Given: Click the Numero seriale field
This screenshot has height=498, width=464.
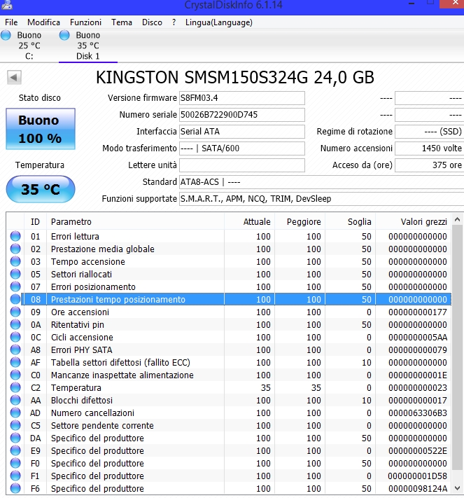Looking at the screenshot, I should tap(242, 115).
